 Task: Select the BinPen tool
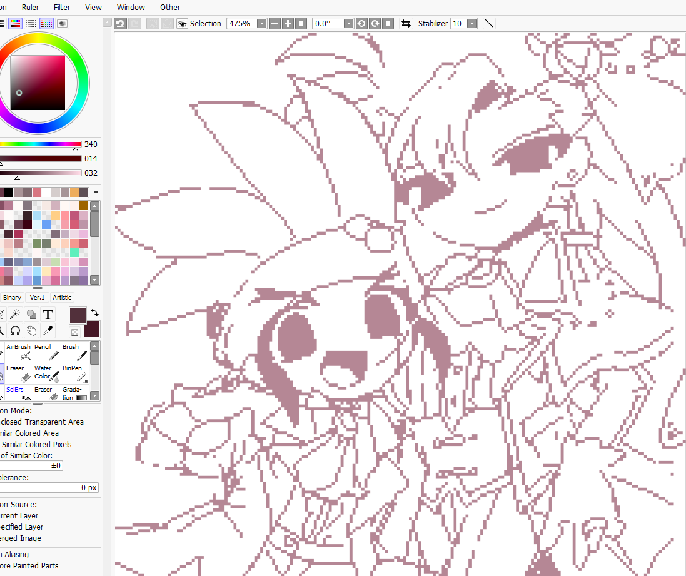click(74, 373)
